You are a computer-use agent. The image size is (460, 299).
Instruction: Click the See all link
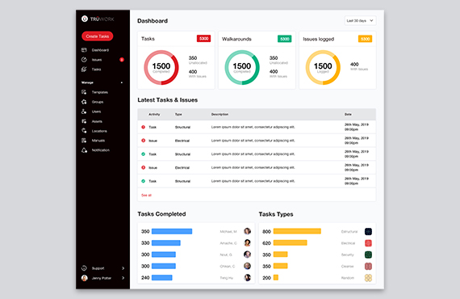point(146,196)
